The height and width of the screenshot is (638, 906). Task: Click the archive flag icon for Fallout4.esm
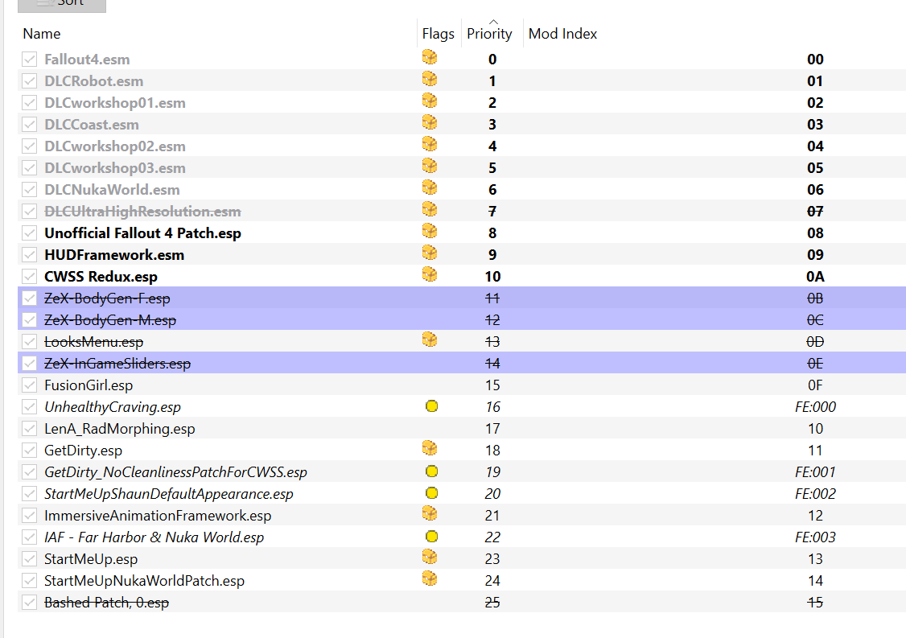[x=430, y=57]
